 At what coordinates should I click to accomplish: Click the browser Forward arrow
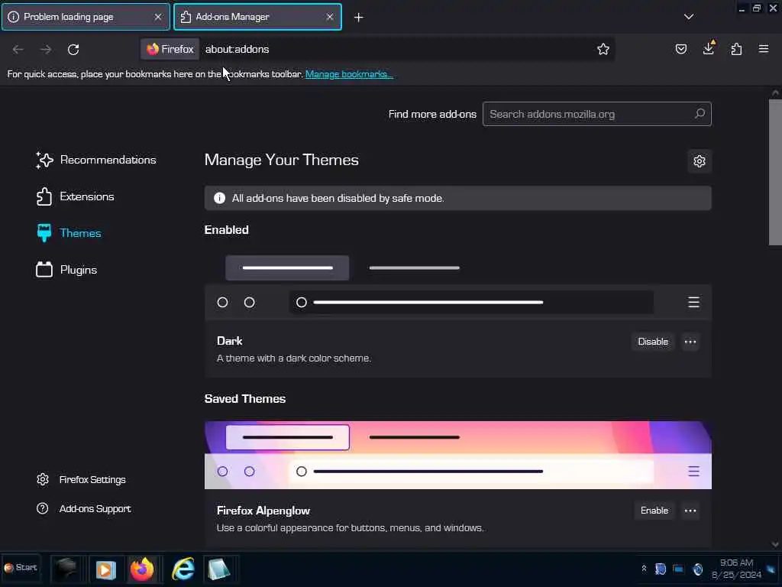(46, 50)
